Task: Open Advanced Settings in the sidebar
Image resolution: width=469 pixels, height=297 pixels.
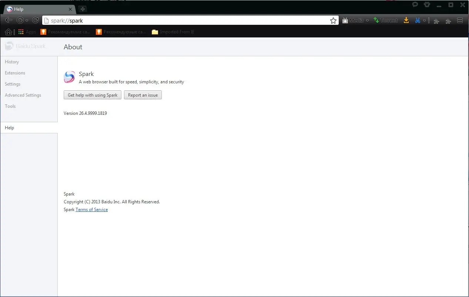Action: click(x=23, y=95)
